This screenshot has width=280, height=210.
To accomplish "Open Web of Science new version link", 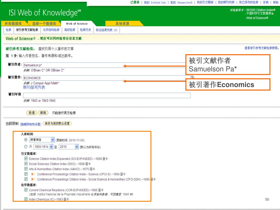I will point(257,18).
